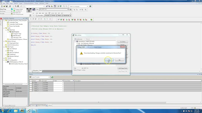Click the Copy toolbar icon
The width and height of the screenshot is (202, 113).
[16, 6]
